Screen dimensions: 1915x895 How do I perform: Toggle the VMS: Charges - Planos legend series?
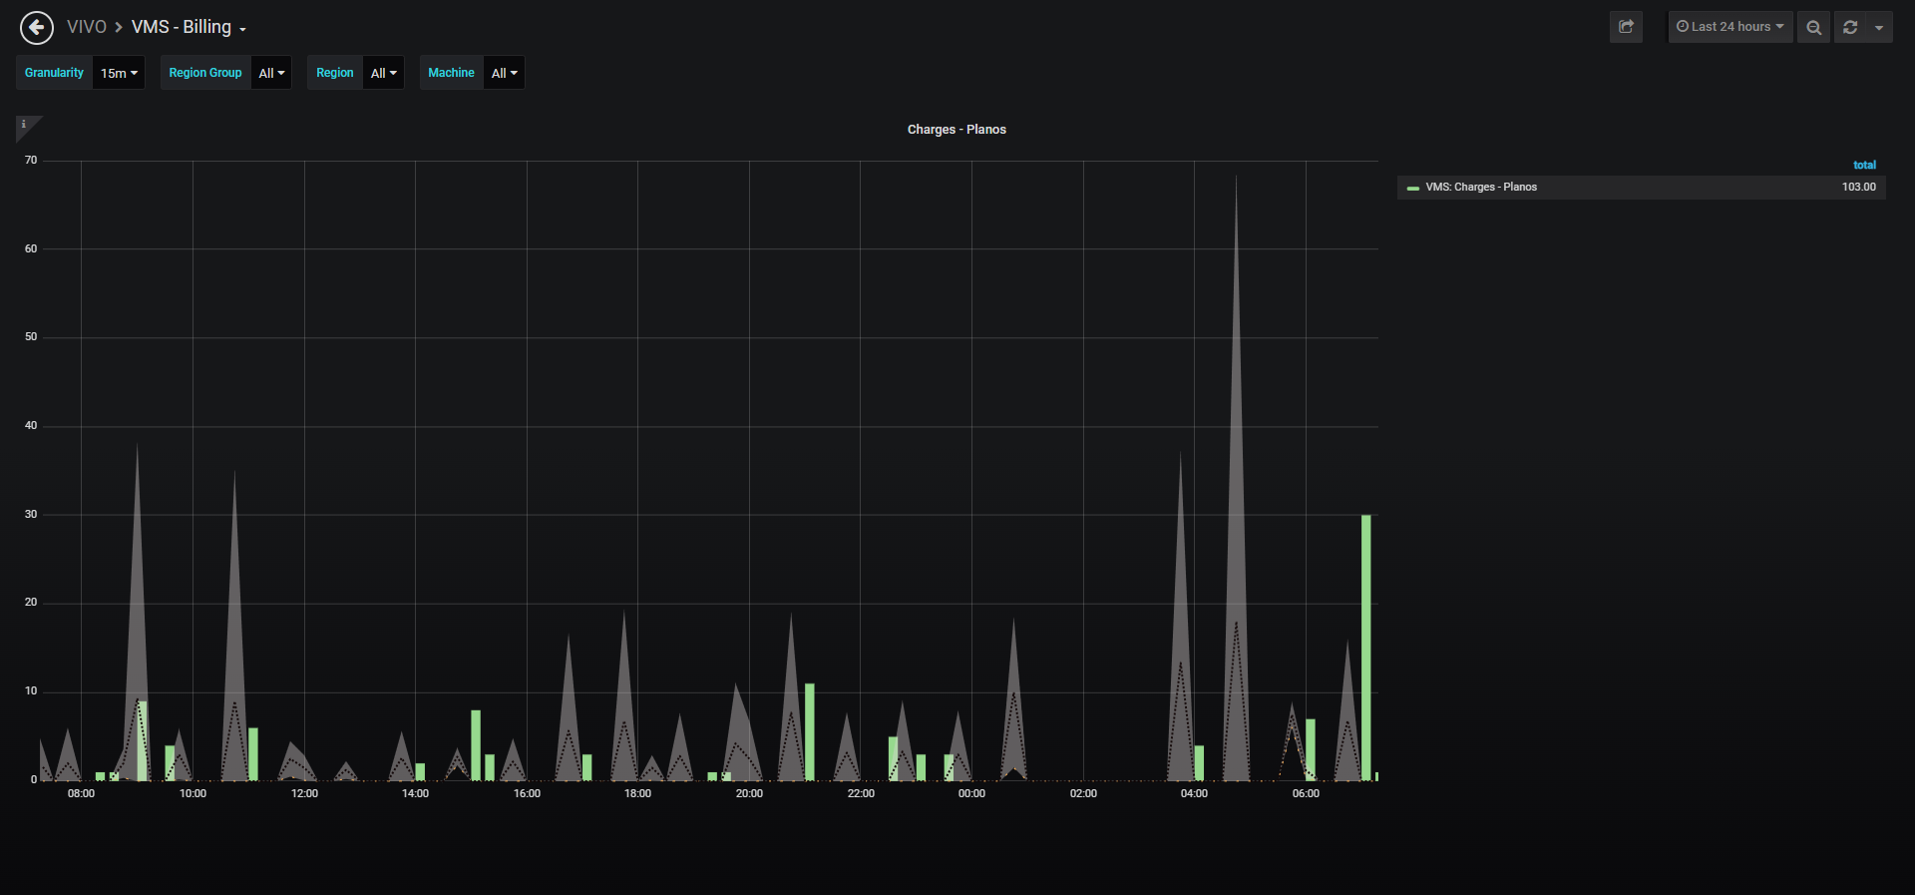pos(1481,188)
